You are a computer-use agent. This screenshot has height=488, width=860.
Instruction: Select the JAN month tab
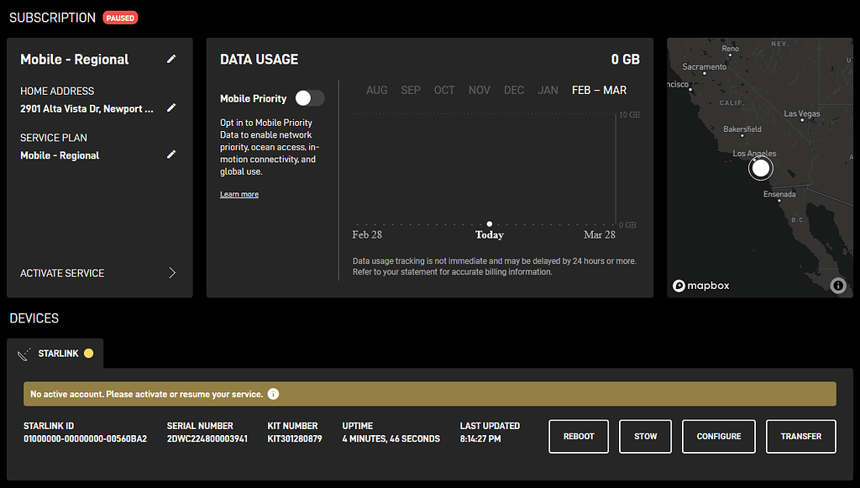pos(548,90)
